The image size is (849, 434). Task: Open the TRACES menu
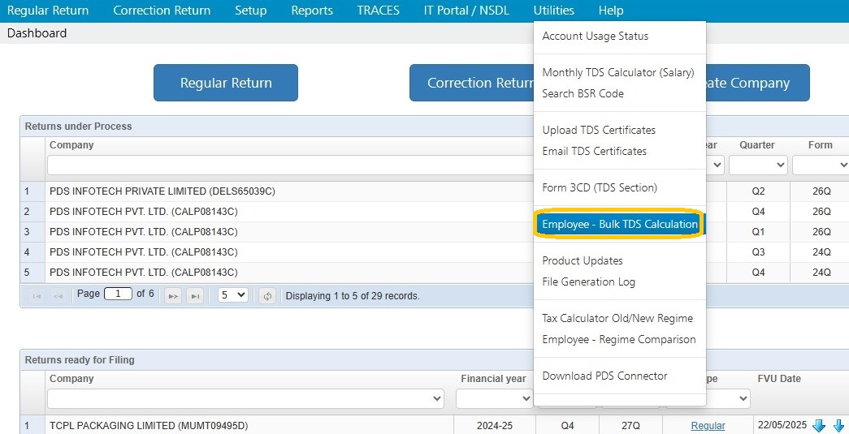tap(378, 11)
